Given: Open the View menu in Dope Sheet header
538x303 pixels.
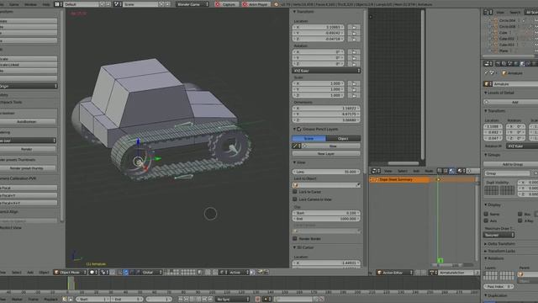Looking at the screenshot, I should 388,171.
